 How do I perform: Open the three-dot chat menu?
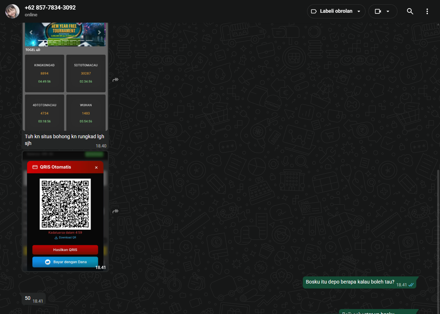tap(427, 11)
